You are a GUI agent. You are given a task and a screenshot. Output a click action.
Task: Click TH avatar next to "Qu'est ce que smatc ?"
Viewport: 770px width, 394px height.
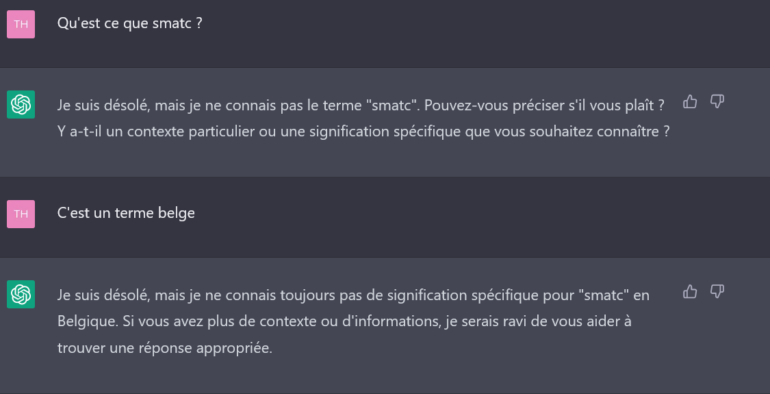click(21, 25)
